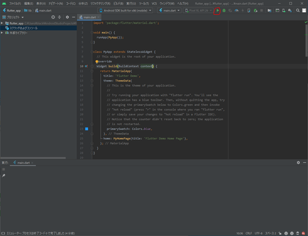Open the main.dart run configuration dropdown
The height and width of the screenshot is (236, 308).
point(169,10)
